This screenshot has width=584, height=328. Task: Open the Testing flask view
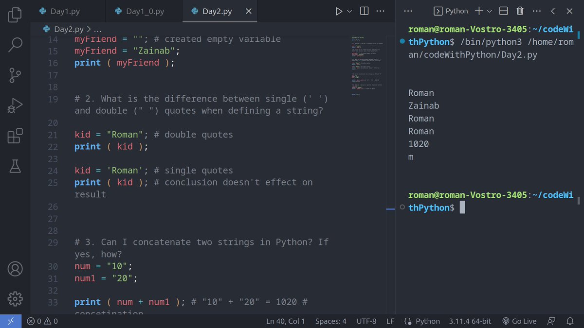point(15,166)
